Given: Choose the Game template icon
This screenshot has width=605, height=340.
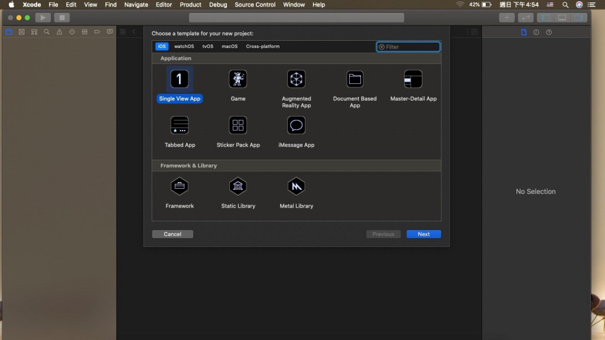Looking at the screenshot, I should tap(238, 79).
